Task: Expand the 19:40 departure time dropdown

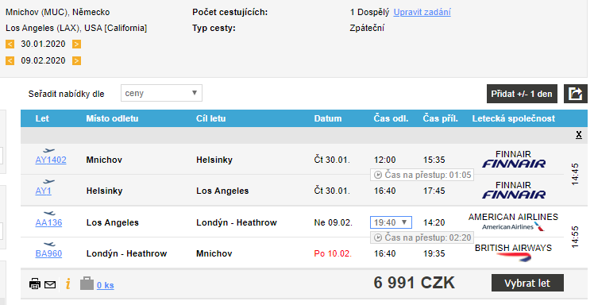Action: [x=391, y=222]
